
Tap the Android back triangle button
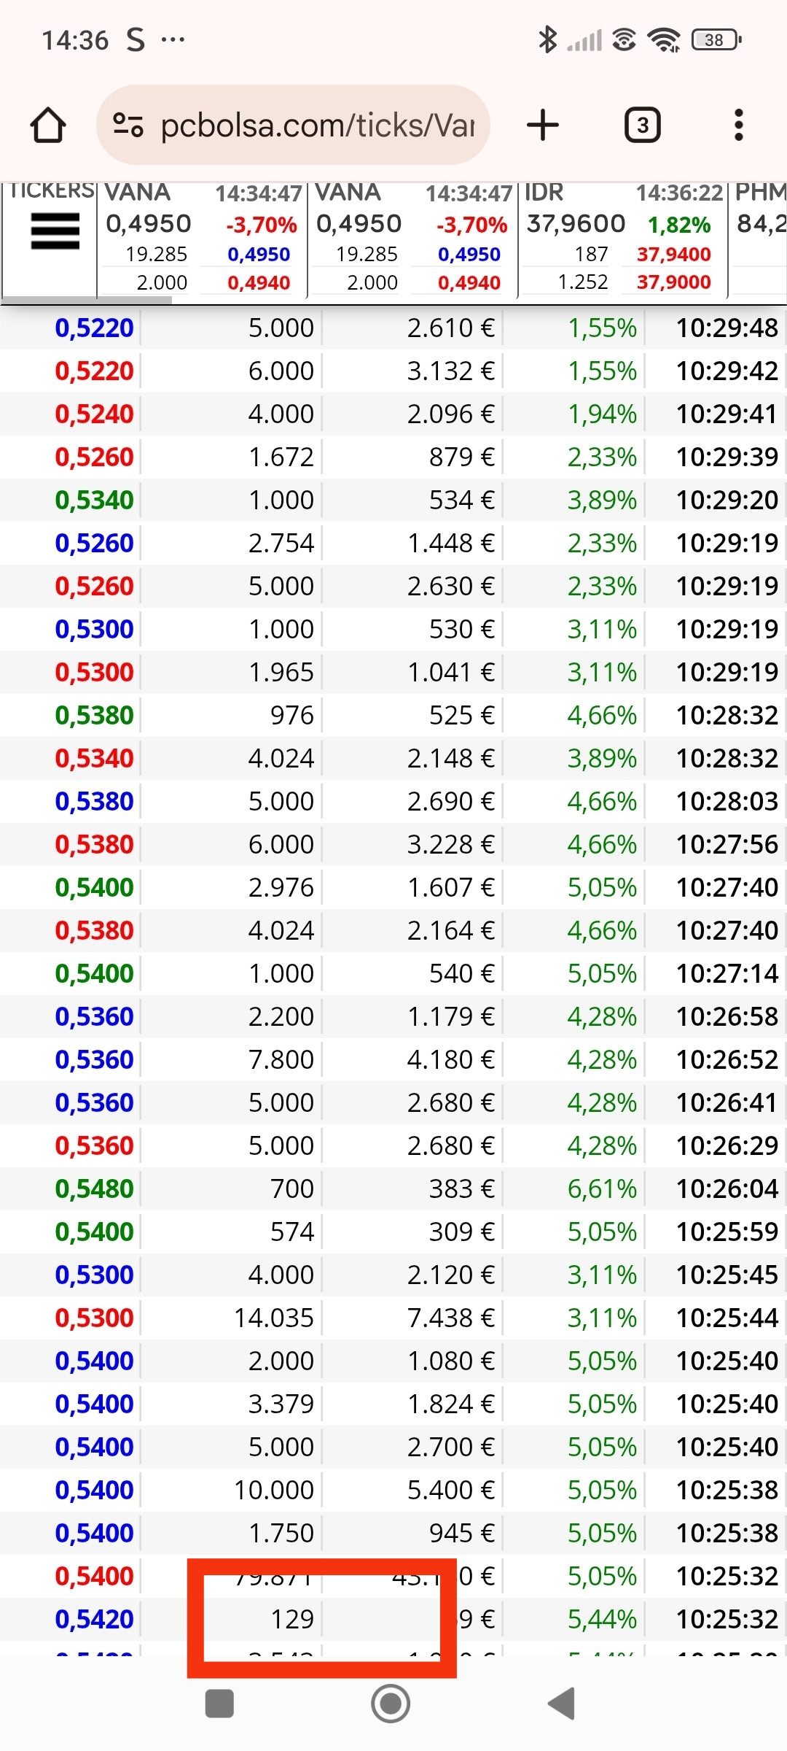click(x=562, y=1704)
